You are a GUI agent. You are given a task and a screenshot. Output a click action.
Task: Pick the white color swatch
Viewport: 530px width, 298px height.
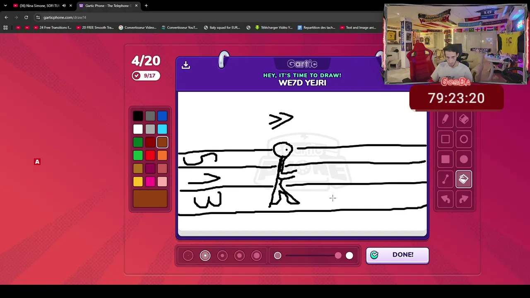point(138,130)
